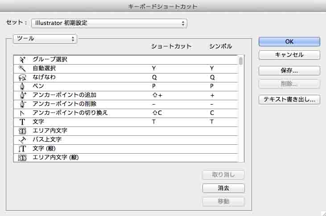Select the Vertical Type 文字 (縦) icon
Image resolution: width=326 pixels, height=216 pixels.
[22, 148]
